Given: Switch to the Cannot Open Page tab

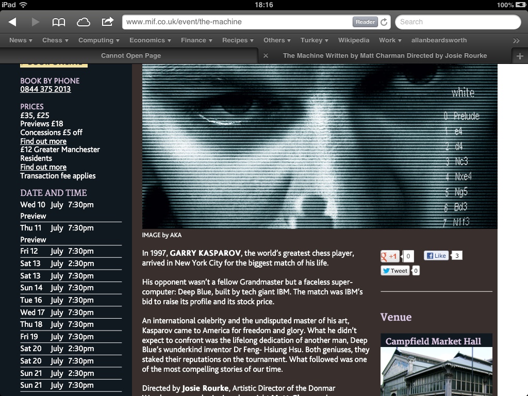Looking at the screenshot, I should pyautogui.click(x=130, y=56).
